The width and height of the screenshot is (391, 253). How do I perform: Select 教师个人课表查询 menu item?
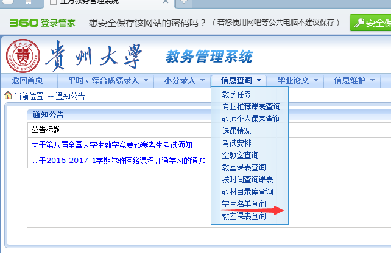251,119
